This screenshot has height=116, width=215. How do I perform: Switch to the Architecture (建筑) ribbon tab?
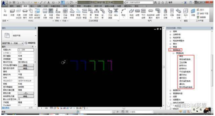pyautogui.click(x=12, y=6)
